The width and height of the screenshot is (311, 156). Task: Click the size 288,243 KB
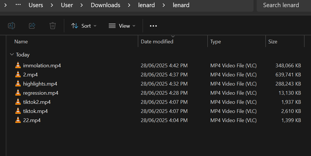pos(288,84)
